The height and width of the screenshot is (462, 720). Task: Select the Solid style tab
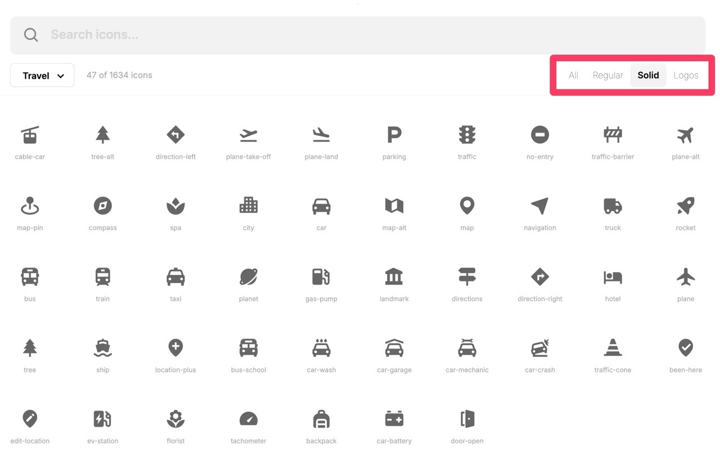coord(648,75)
